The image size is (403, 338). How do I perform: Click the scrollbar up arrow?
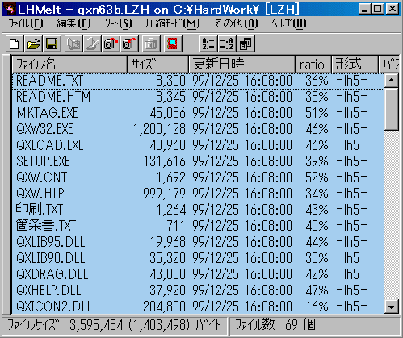pyautogui.click(x=392, y=81)
